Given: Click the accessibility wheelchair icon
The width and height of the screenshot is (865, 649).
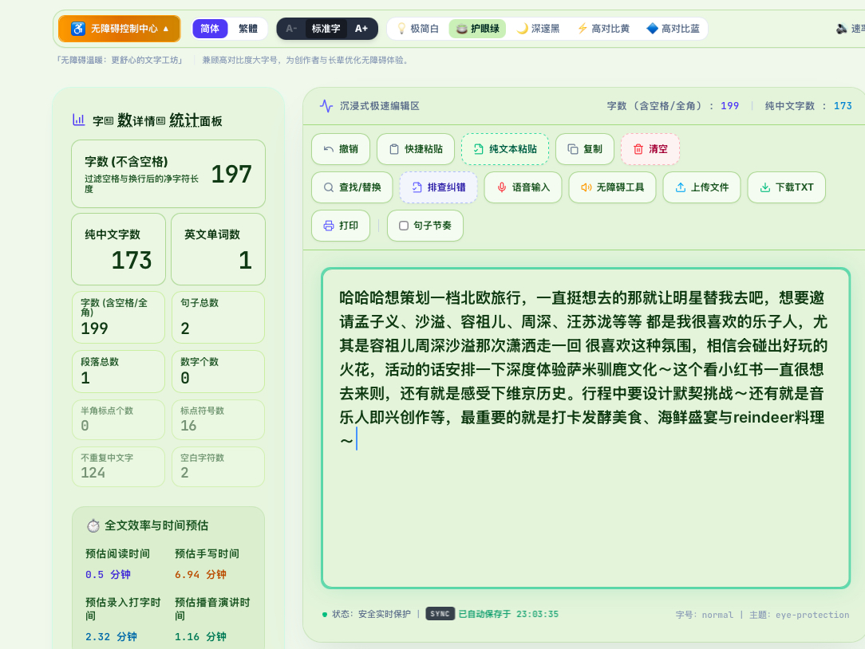Looking at the screenshot, I should click(x=78, y=29).
